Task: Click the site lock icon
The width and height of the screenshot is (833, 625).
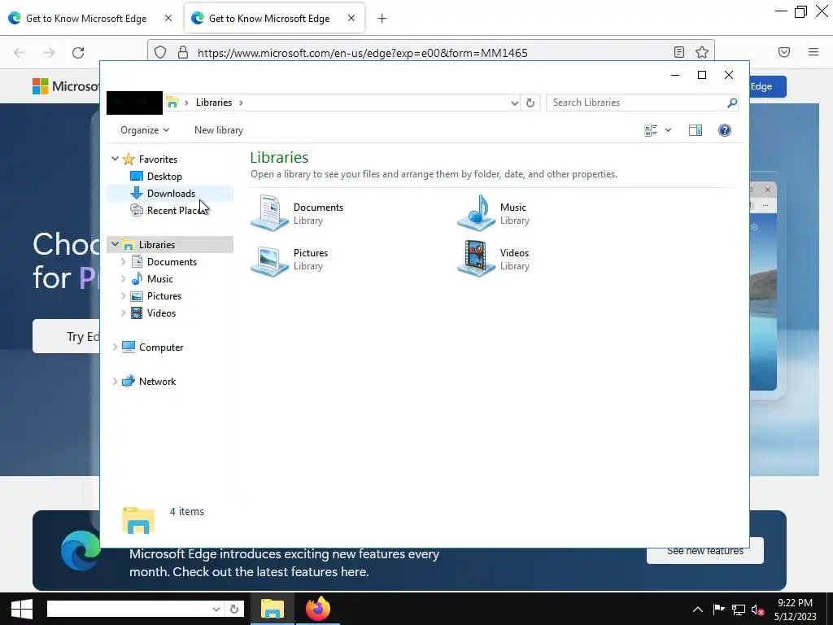Action: [183, 52]
